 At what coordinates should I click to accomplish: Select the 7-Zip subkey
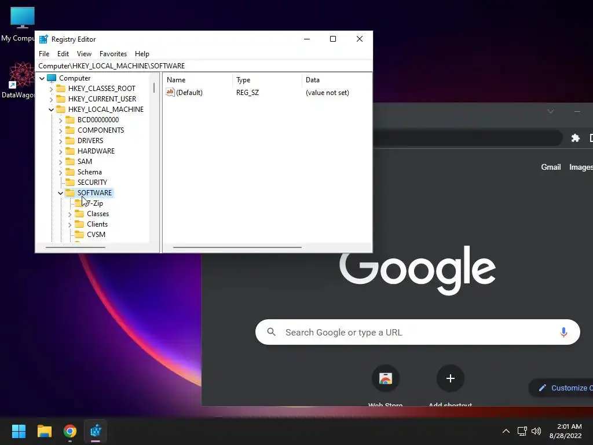pos(95,203)
